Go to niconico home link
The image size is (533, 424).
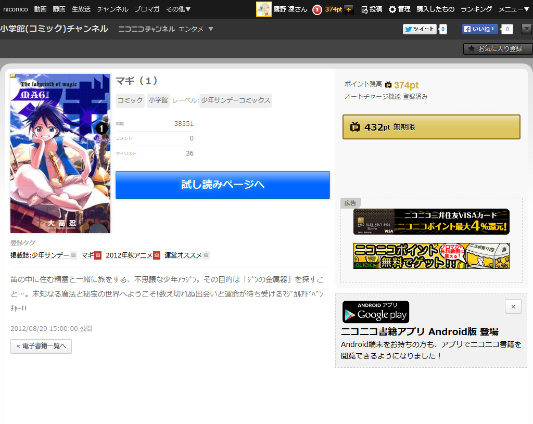(x=15, y=9)
